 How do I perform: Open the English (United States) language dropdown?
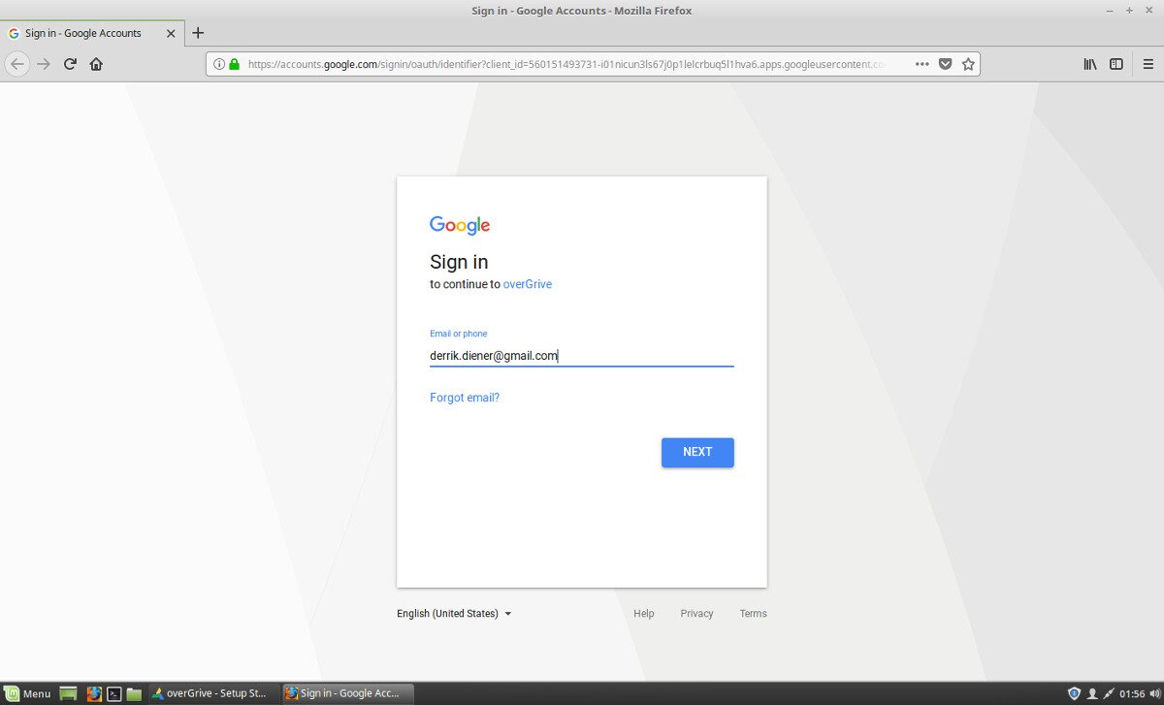point(454,614)
